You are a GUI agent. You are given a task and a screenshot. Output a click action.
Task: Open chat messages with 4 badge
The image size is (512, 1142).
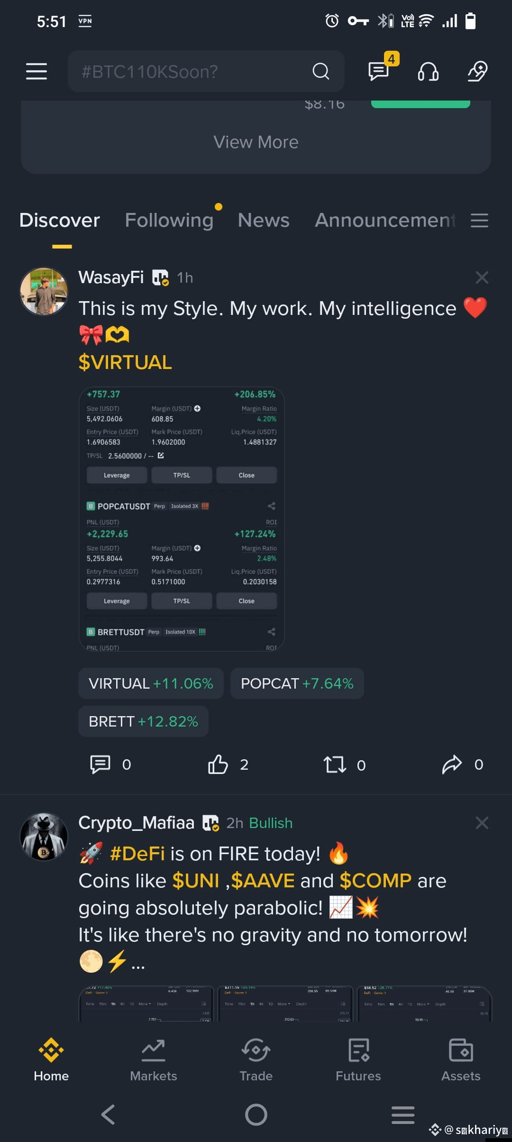point(379,71)
